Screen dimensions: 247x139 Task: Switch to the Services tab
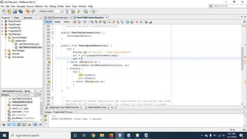coord(28,18)
